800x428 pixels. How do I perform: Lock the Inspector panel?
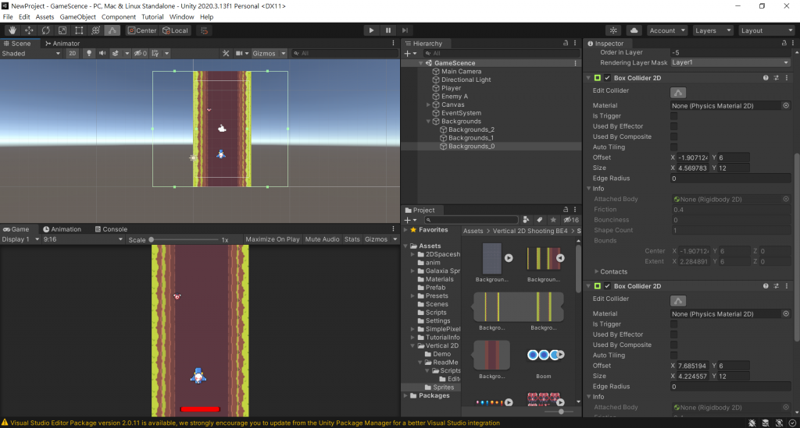pyautogui.click(x=784, y=43)
